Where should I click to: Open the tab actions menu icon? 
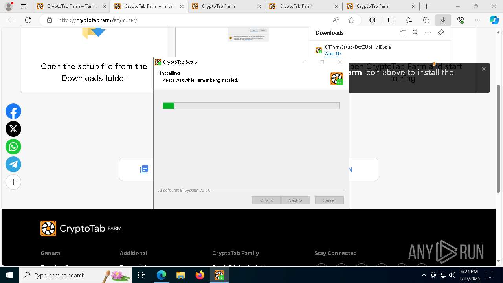click(x=24, y=6)
